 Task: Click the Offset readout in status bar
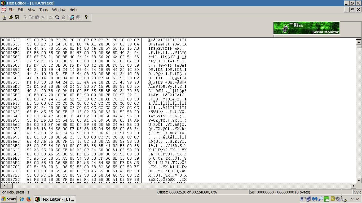pyautogui.click(x=202, y=192)
